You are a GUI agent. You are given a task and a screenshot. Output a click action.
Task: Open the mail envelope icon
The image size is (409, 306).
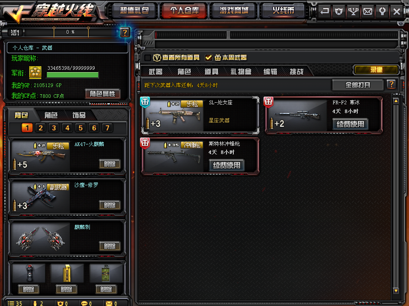[368, 11]
